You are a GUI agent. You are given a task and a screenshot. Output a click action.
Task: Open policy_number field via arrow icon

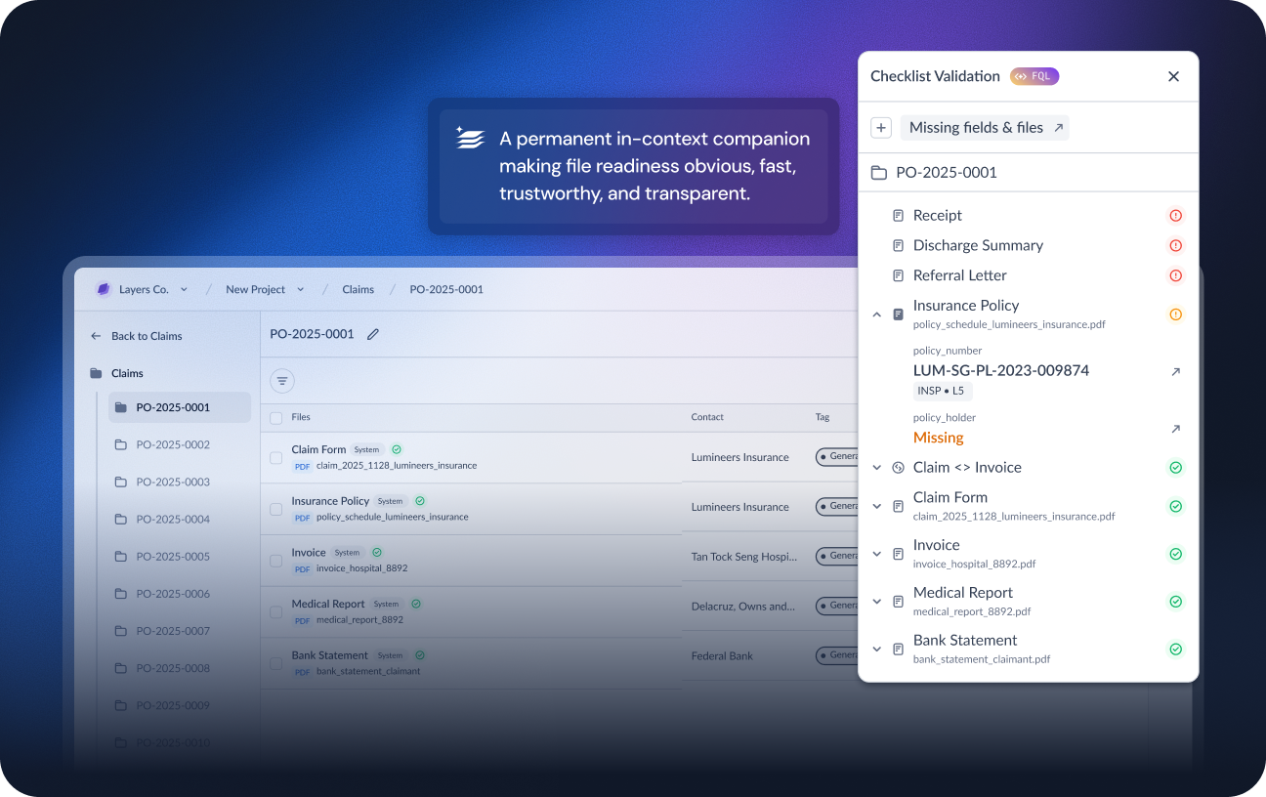pyautogui.click(x=1176, y=371)
